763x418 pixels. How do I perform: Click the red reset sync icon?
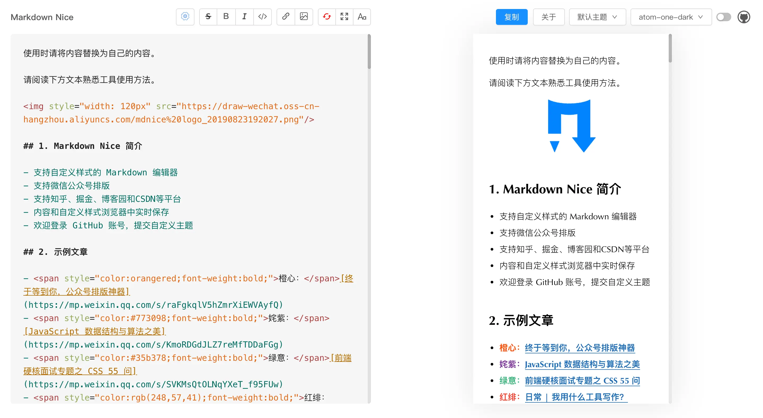pos(327,17)
